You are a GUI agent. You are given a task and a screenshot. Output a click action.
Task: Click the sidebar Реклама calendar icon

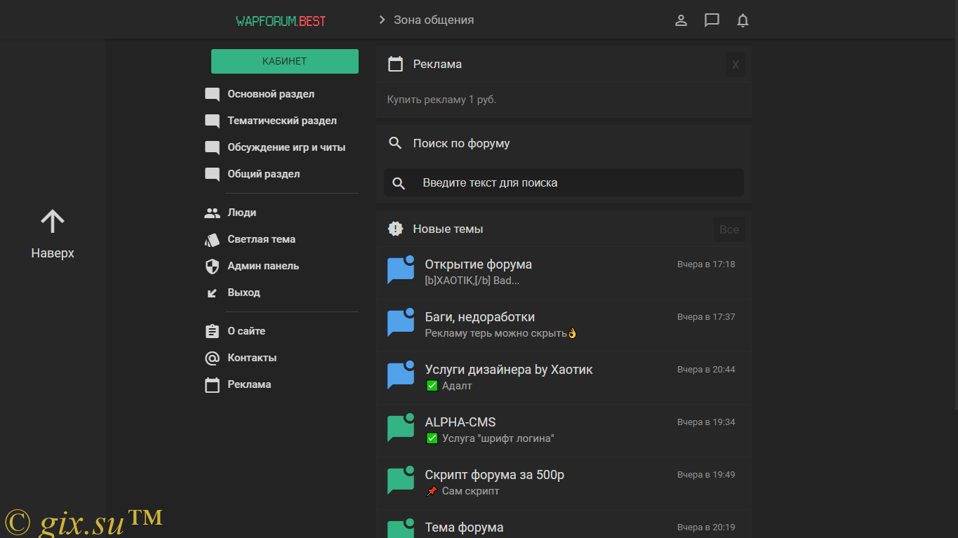212,385
